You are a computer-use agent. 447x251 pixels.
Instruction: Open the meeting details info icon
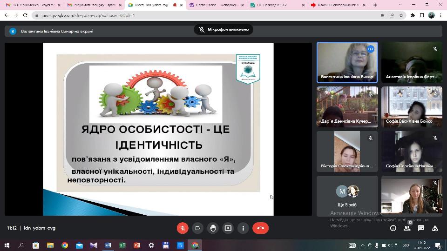[393, 228]
